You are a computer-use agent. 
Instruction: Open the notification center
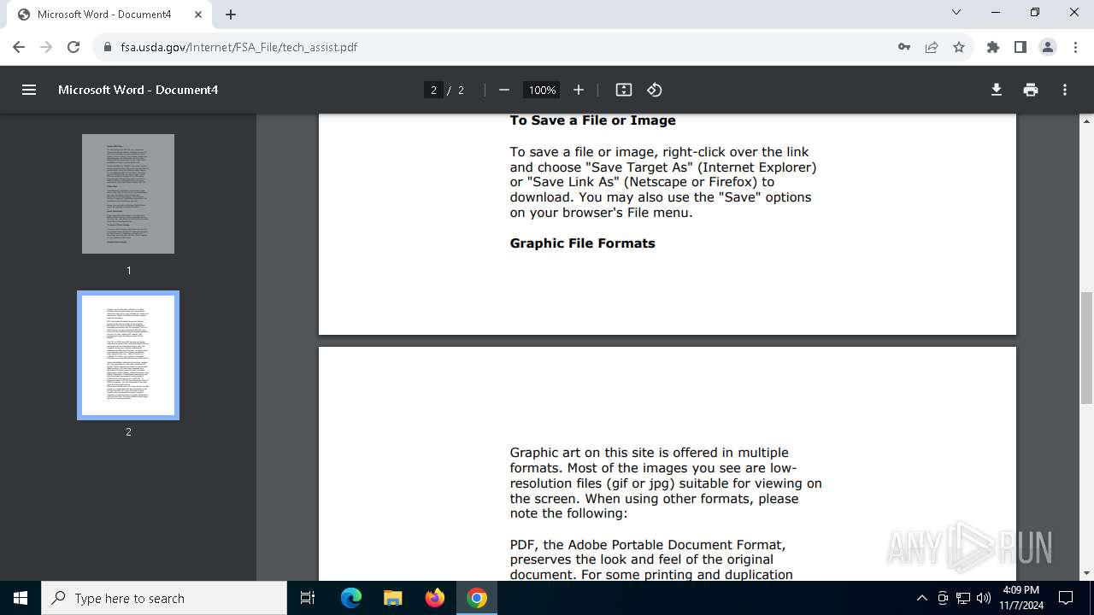pyautogui.click(x=1066, y=598)
